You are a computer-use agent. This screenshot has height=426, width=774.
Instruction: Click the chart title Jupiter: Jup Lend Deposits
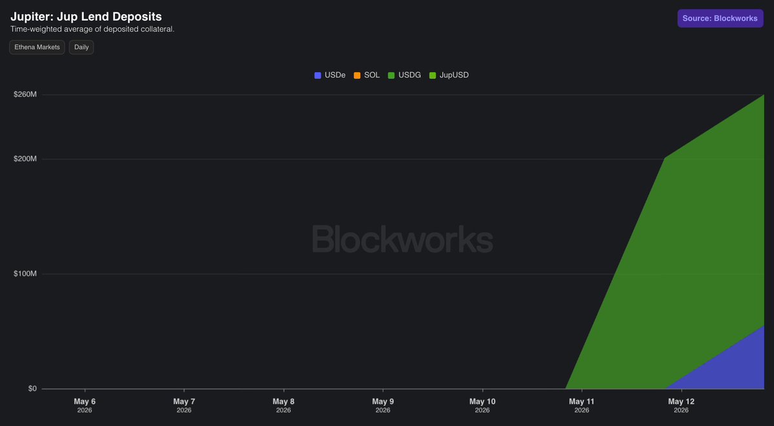[x=86, y=17]
